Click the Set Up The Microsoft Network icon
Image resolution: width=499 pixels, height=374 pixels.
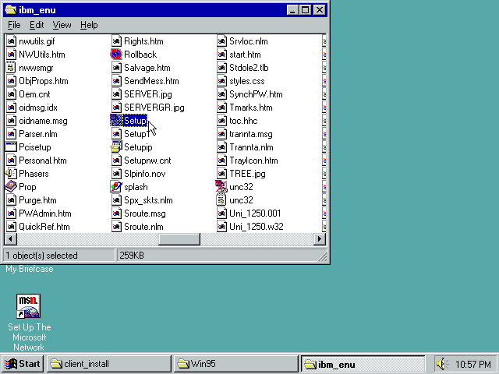click(x=29, y=306)
